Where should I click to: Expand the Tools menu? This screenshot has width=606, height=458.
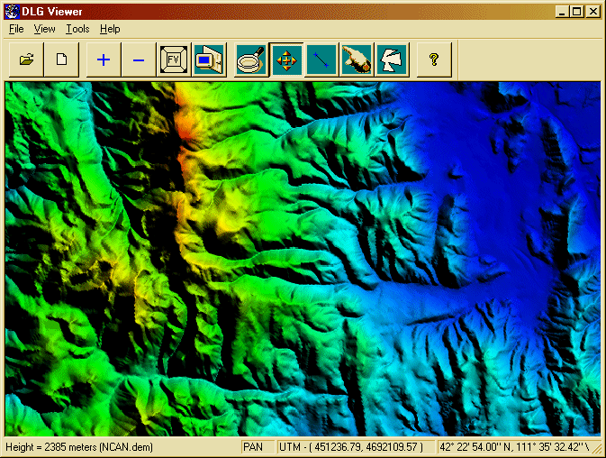(77, 29)
